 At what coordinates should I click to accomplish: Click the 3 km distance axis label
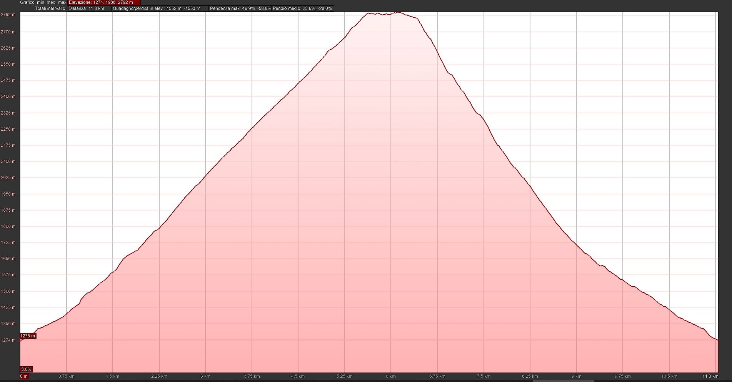[205, 376]
